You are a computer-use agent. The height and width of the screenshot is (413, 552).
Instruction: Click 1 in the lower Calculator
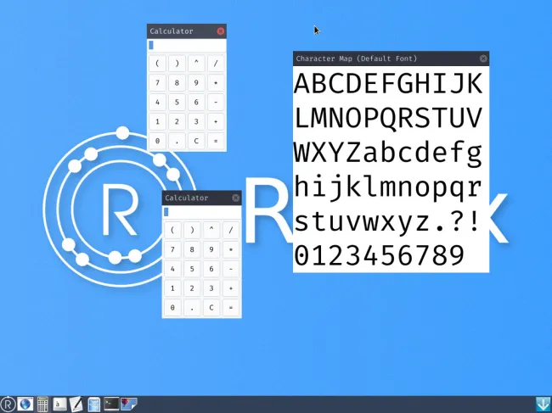(172, 288)
